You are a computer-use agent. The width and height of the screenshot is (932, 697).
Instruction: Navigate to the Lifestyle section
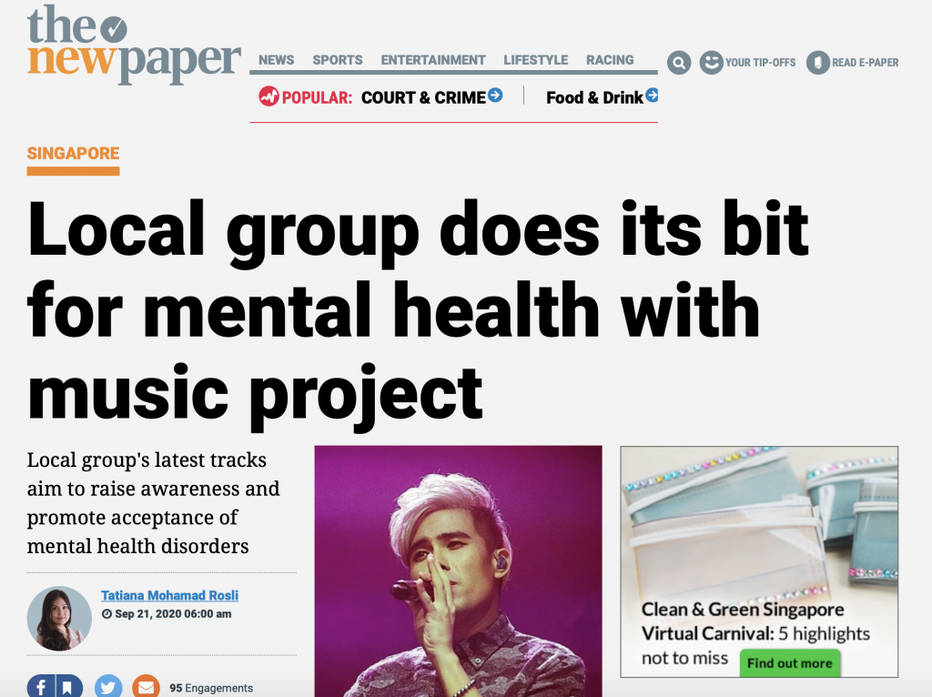coord(536,60)
